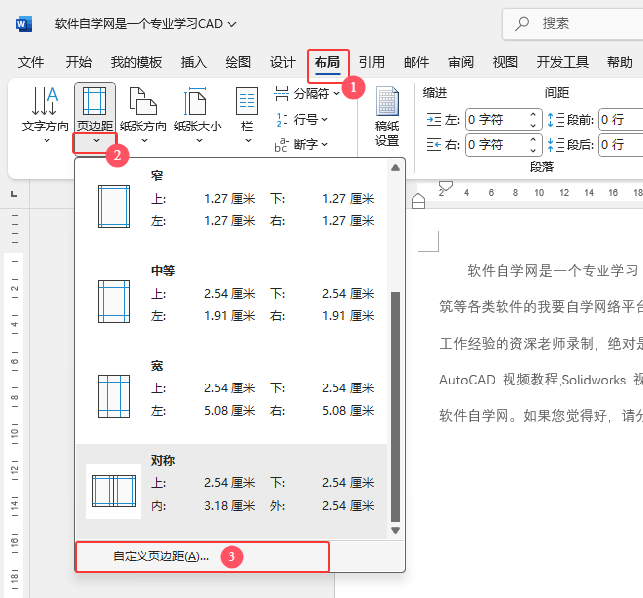Viewport: 643px width, 598px height.
Task: Click the right indent icon beside 右
Action: click(x=434, y=144)
